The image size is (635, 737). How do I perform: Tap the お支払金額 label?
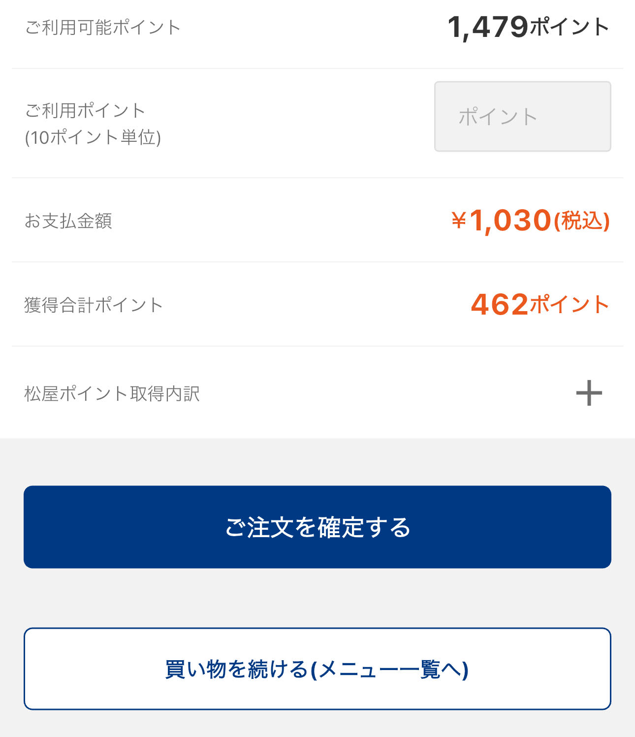pyautogui.click(x=68, y=221)
